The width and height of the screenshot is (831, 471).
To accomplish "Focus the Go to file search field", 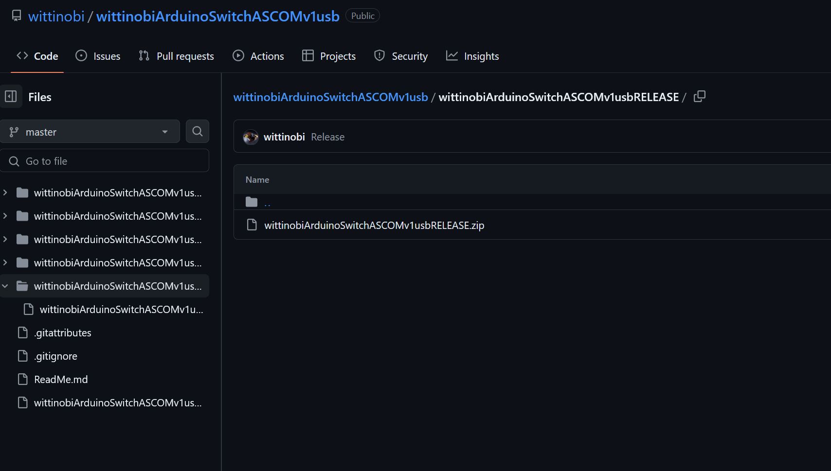I will click(105, 161).
